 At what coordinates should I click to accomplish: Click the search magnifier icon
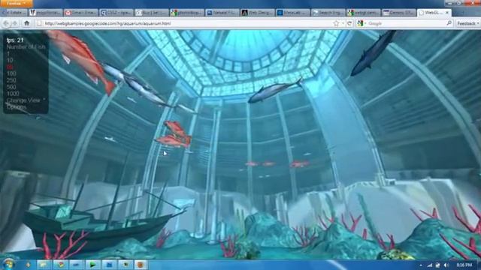click(449, 23)
